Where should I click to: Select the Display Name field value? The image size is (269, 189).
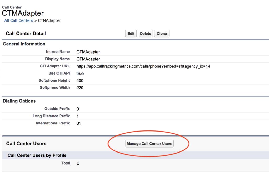click(x=88, y=59)
